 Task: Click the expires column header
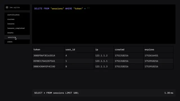[x=158, y=50]
